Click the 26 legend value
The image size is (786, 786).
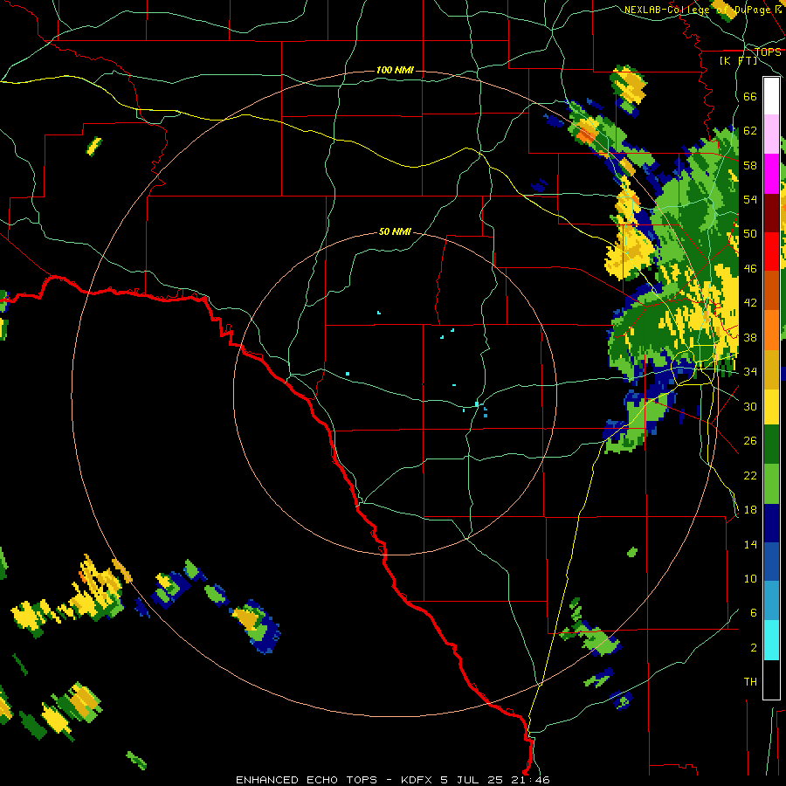click(750, 441)
